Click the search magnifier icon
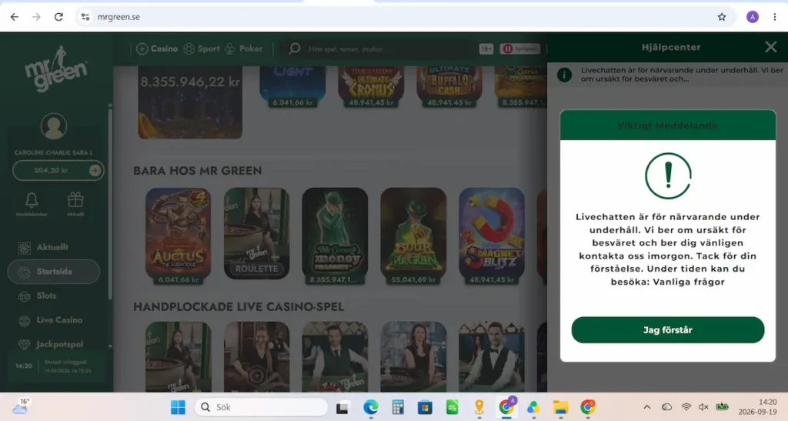 point(295,48)
